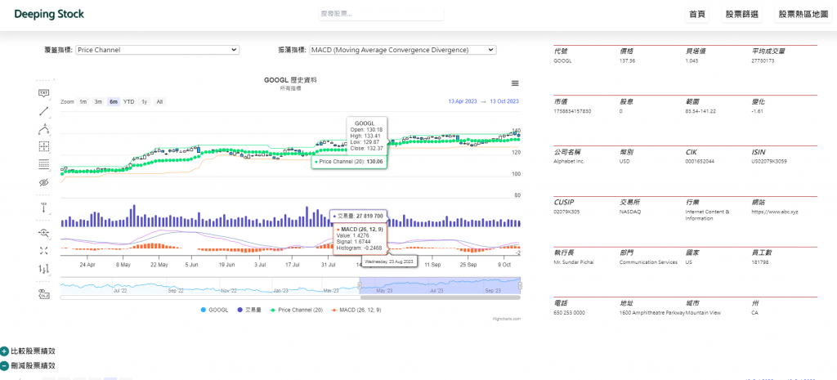837x380 pixels.
Task: Click the change value -1.61
Action: [758, 111]
